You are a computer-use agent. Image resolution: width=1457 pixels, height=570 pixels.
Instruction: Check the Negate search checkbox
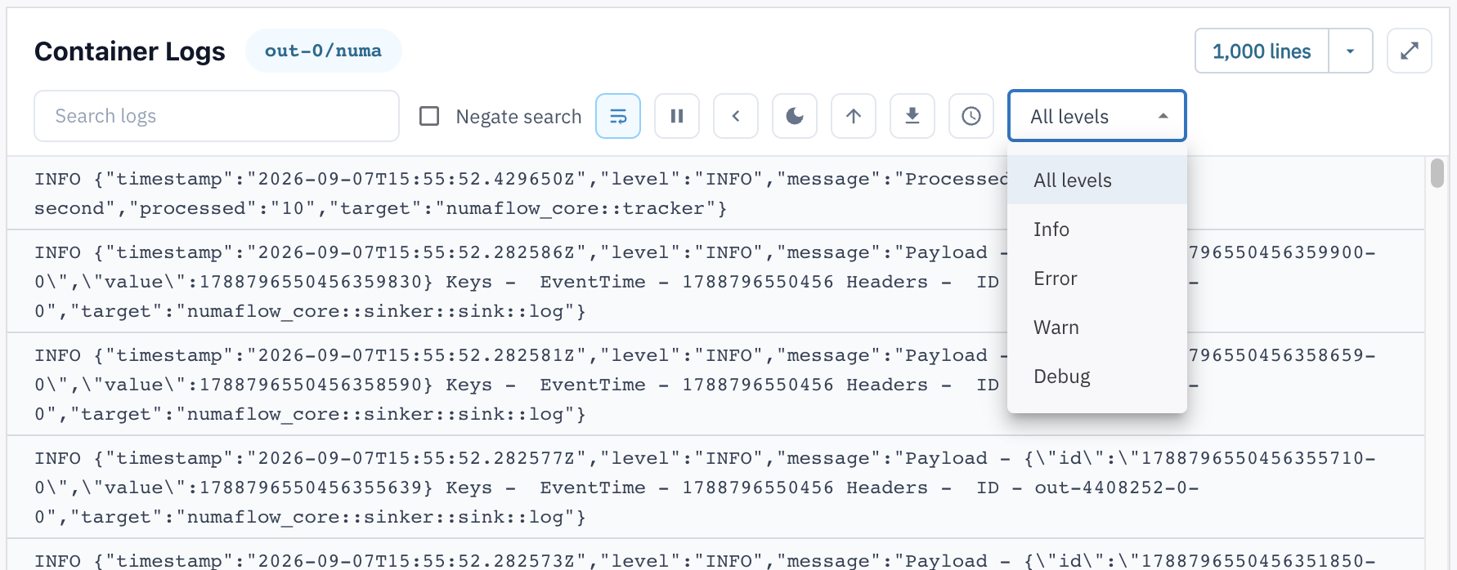(429, 116)
